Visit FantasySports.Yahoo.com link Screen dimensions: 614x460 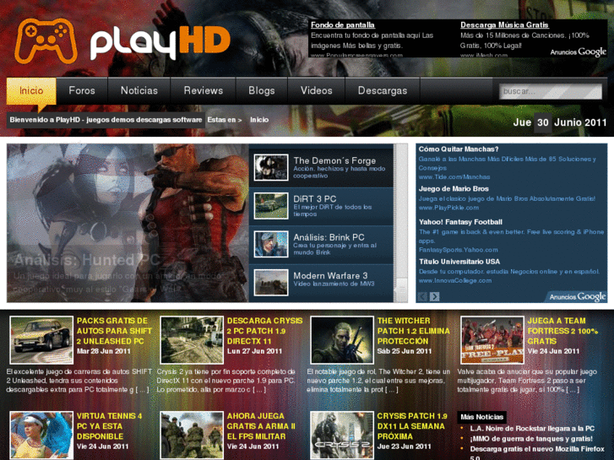click(458, 250)
